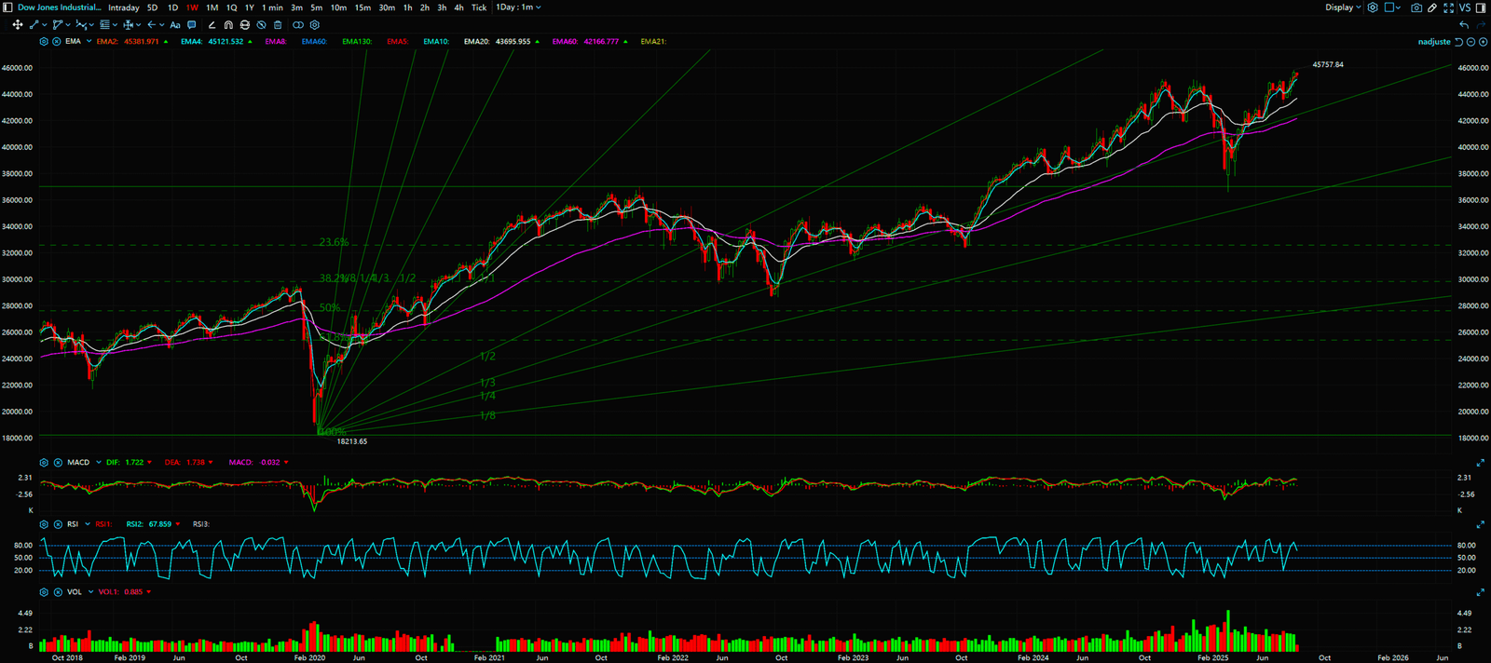Enter full-screen chart mode
The image size is (1491, 663).
pyautogui.click(x=1448, y=7)
